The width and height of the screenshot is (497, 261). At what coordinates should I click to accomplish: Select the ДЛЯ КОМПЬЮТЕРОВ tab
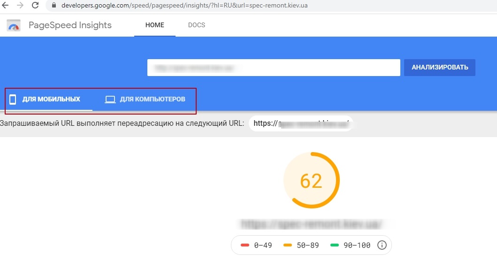click(x=145, y=99)
